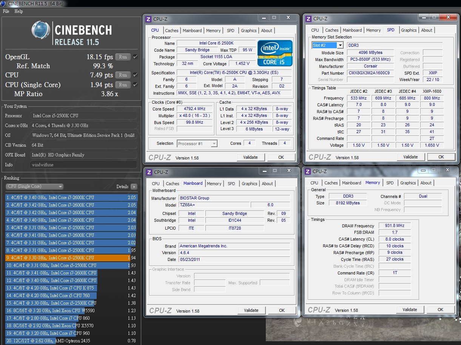Screen dimensions: 461x345
Task: Click Processor field Intel Core i5-2500K CPU
Action: [x=83, y=116]
